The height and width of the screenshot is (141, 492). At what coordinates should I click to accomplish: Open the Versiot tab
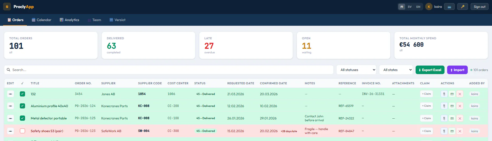click(x=117, y=20)
